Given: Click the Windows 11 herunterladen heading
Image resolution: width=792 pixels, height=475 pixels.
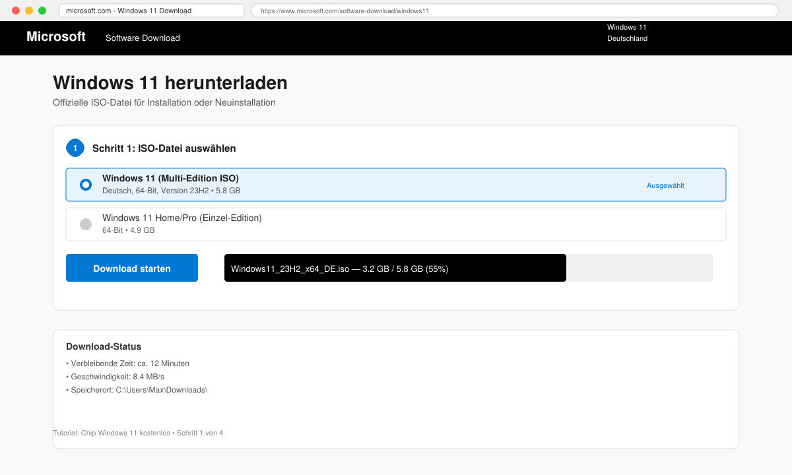Looking at the screenshot, I should pyautogui.click(x=170, y=83).
